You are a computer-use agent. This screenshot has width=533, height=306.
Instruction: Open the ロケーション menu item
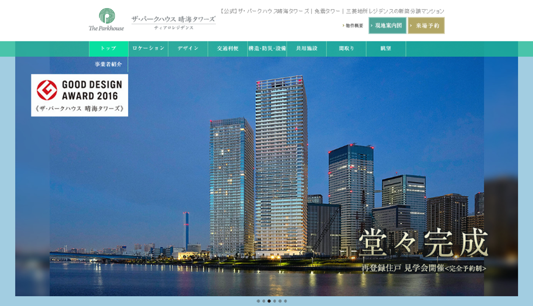click(x=148, y=49)
